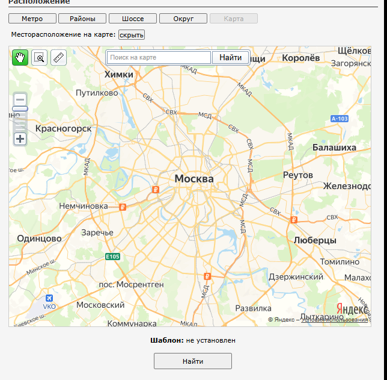Select the zoom-to-area magnifier tool
The image size is (387, 380).
[39, 57]
